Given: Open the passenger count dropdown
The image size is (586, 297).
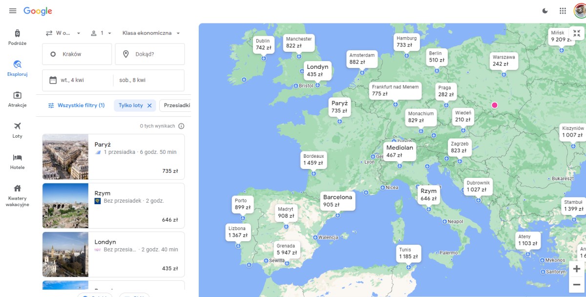Looking at the screenshot, I should click(x=102, y=33).
